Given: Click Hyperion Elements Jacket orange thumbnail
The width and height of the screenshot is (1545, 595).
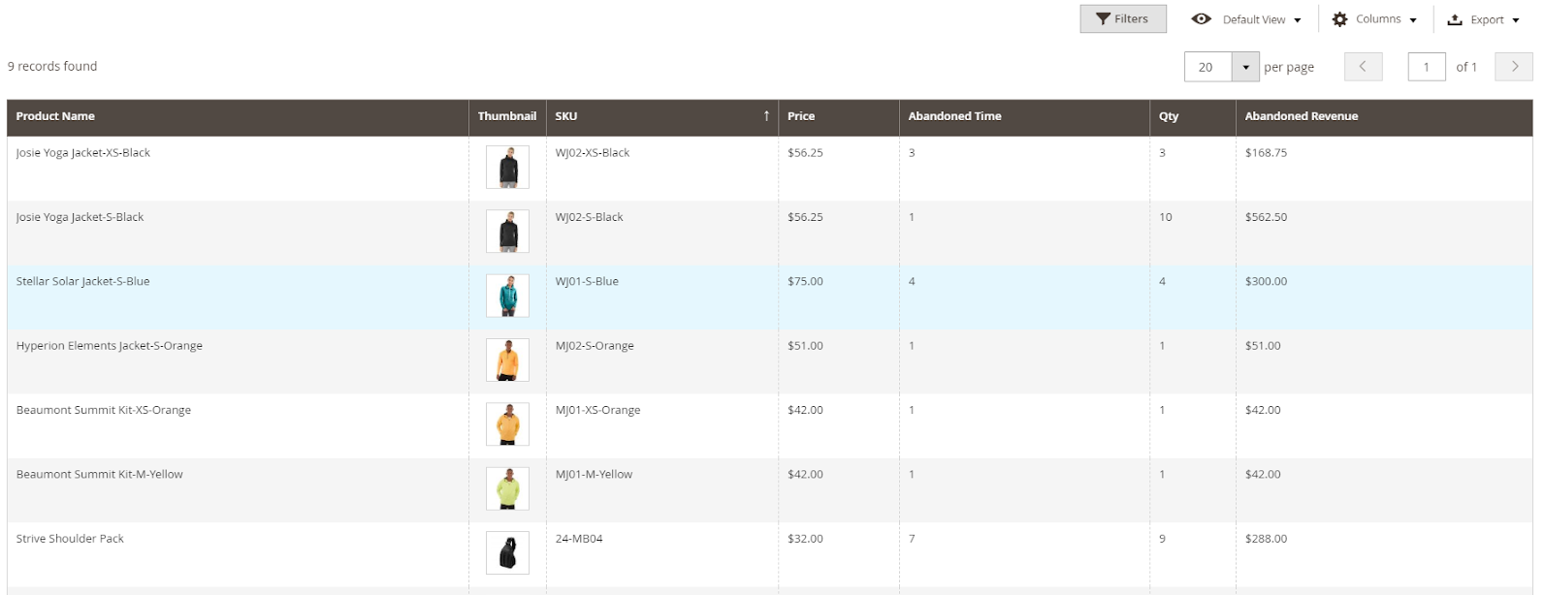Looking at the screenshot, I should [507, 360].
